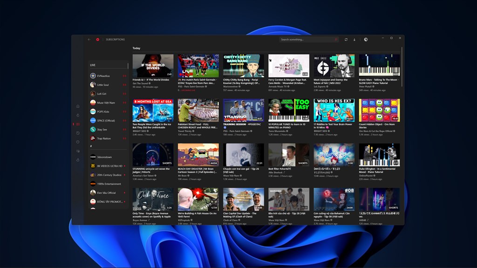Play 'Who Is His Ex?' riddles thumbnail
Viewport: 477px width, 268px height.
pyautogui.click(x=334, y=110)
